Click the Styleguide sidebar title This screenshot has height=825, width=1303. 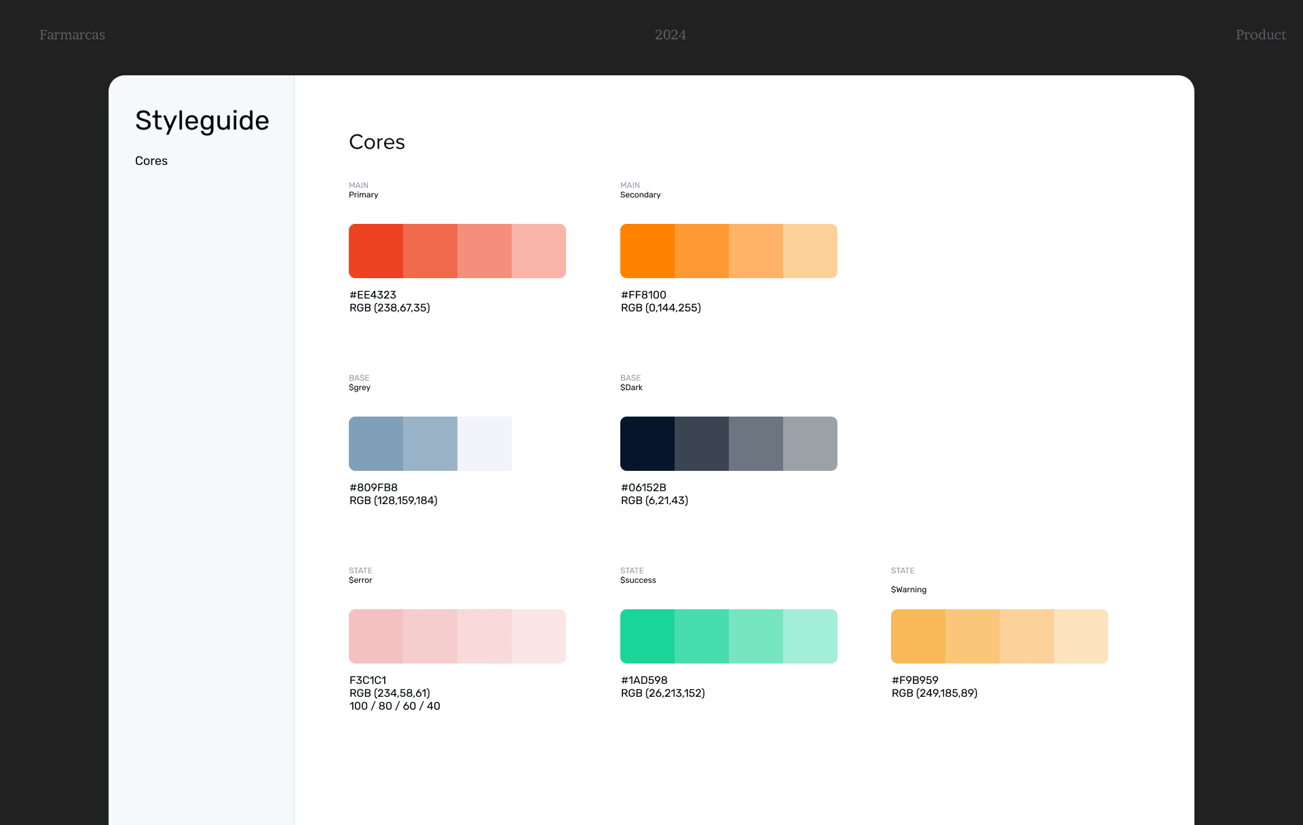point(202,121)
